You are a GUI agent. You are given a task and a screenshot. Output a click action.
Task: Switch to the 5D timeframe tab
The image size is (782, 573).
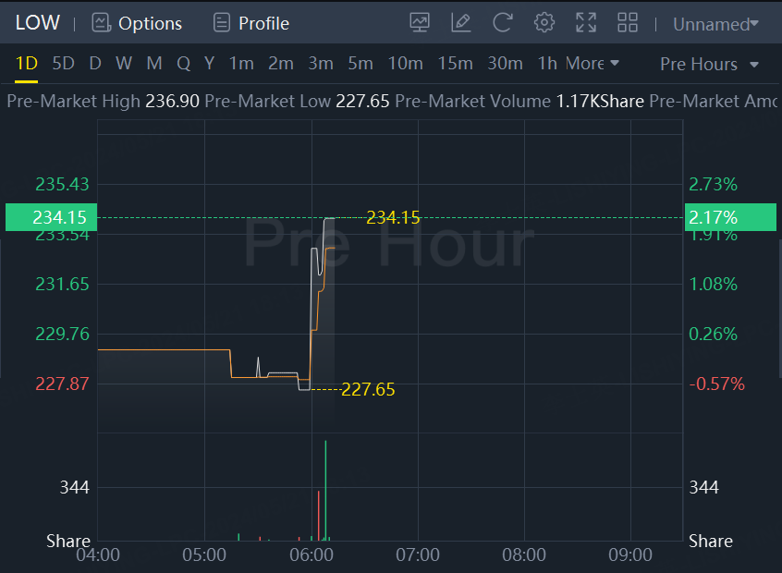63,64
